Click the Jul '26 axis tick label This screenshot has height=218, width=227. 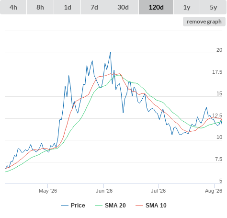(x=158, y=191)
